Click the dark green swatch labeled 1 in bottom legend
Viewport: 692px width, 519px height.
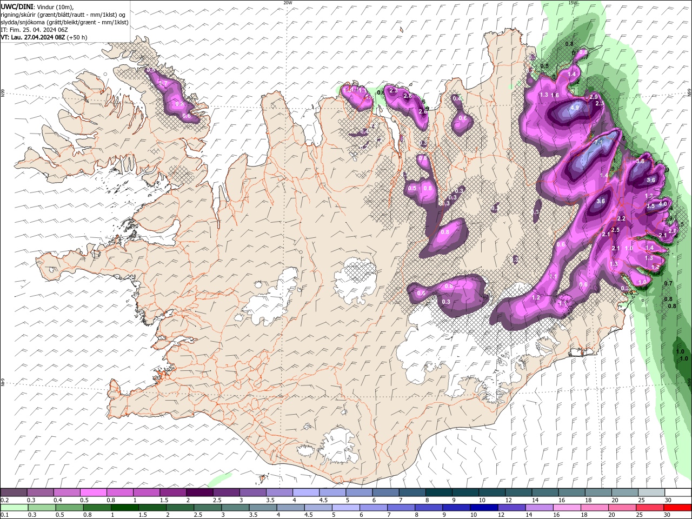pyautogui.click(x=124, y=508)
